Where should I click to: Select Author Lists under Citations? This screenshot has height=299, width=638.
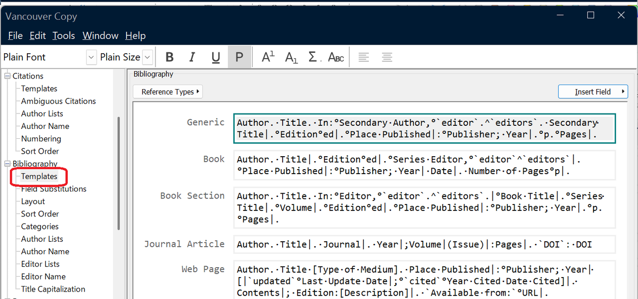(42, 113)
